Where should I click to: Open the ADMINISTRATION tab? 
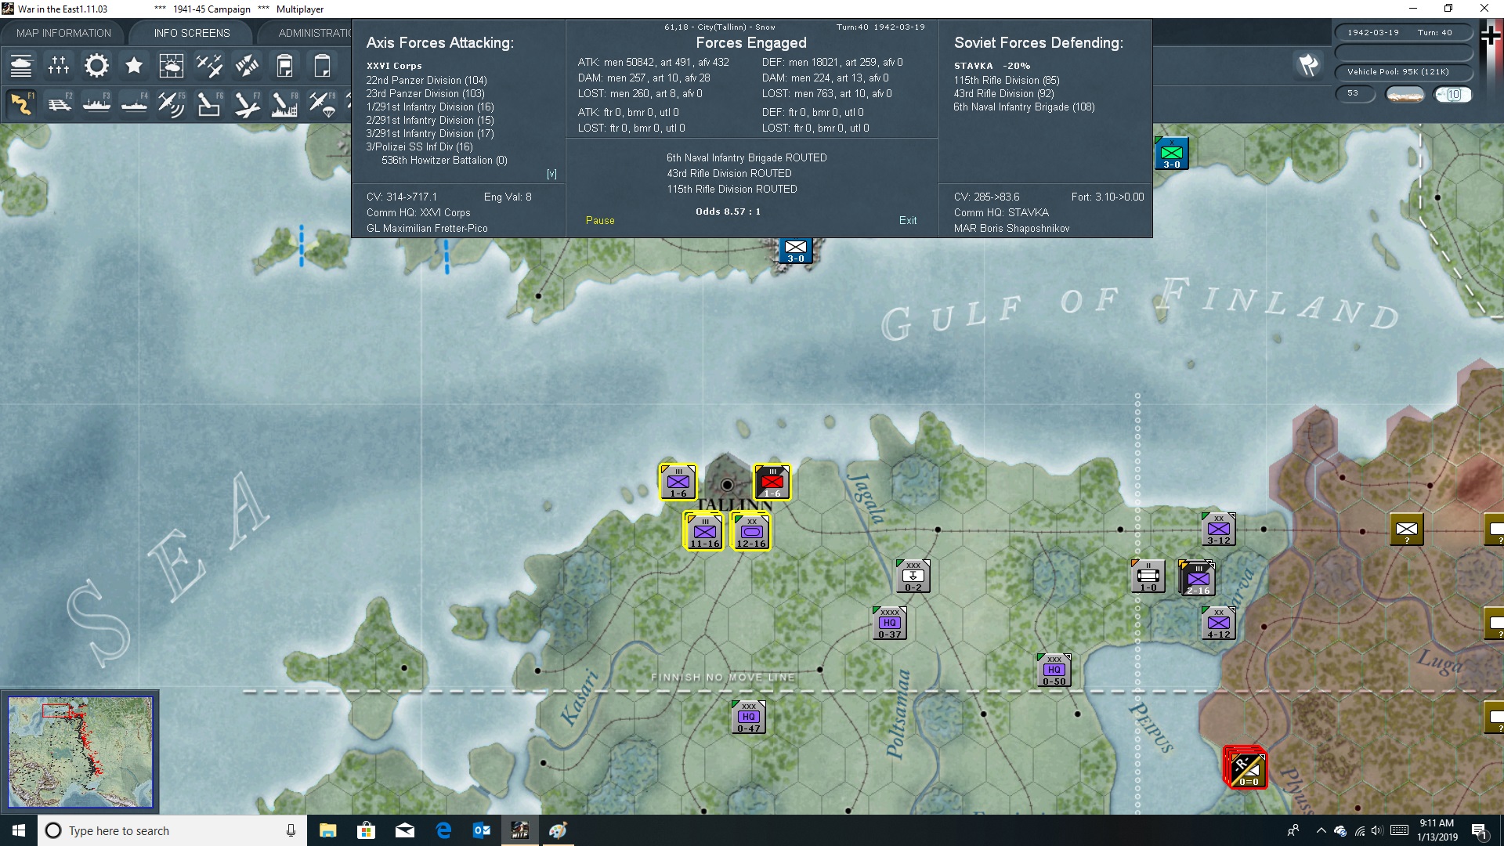tap(313, 33)
